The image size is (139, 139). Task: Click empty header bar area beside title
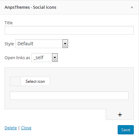click(93, 7)
